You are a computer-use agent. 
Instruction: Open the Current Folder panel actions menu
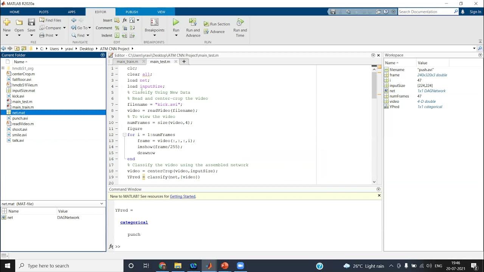click(102, 55)
